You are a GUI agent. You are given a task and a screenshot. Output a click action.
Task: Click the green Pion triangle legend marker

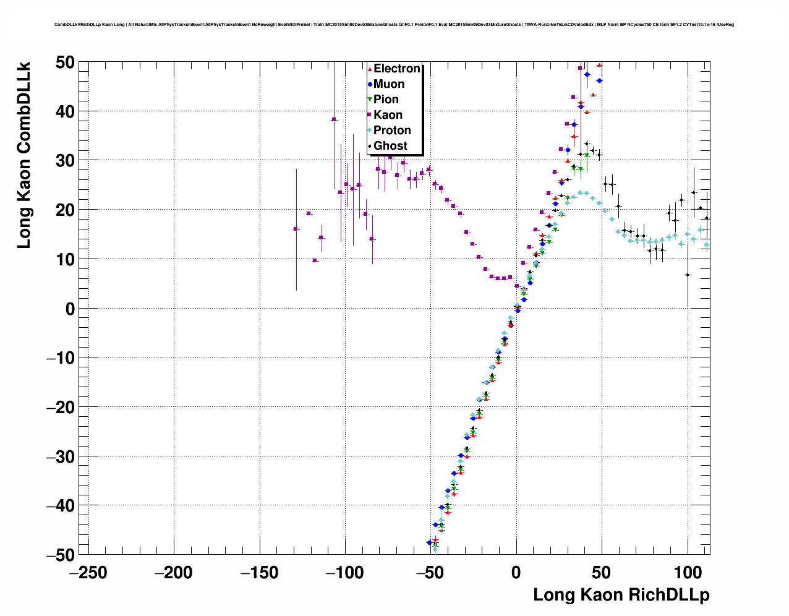pos(370,100)
